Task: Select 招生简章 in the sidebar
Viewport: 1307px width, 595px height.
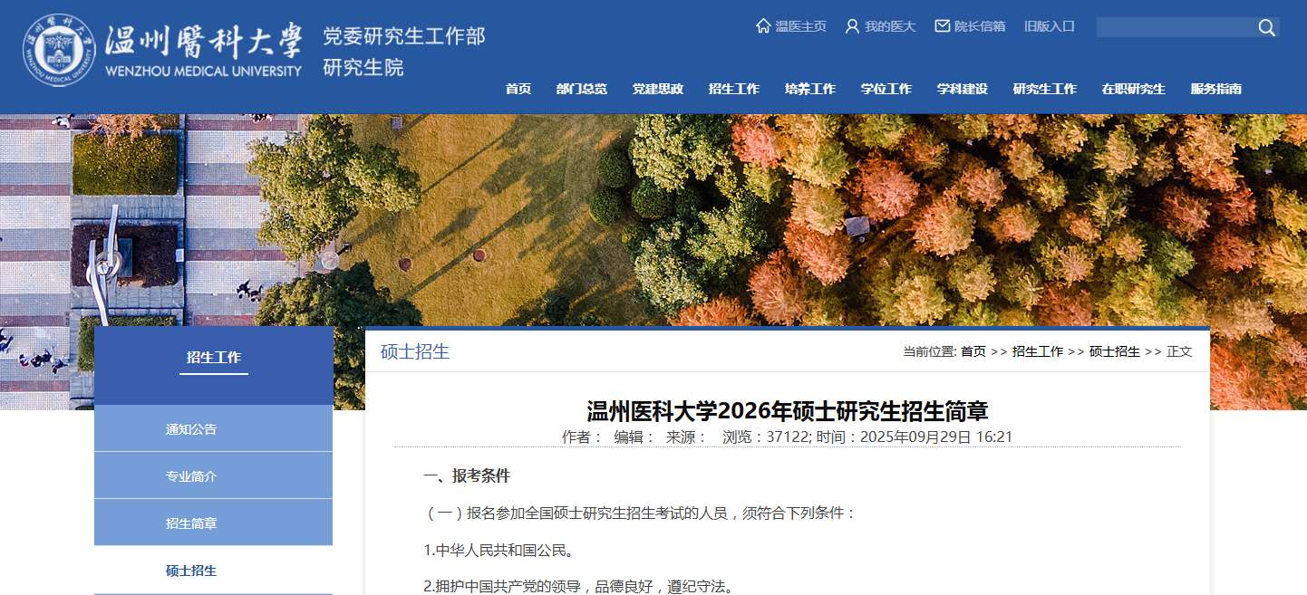Action: tap(214, 523)
